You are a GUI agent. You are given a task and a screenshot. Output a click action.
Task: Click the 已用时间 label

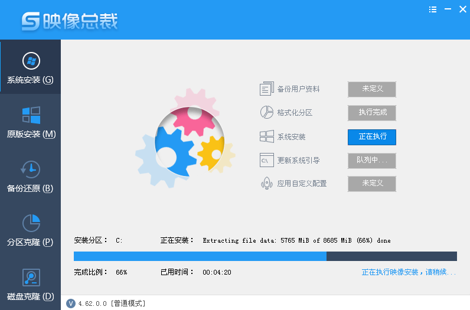(x=177, y=272)
